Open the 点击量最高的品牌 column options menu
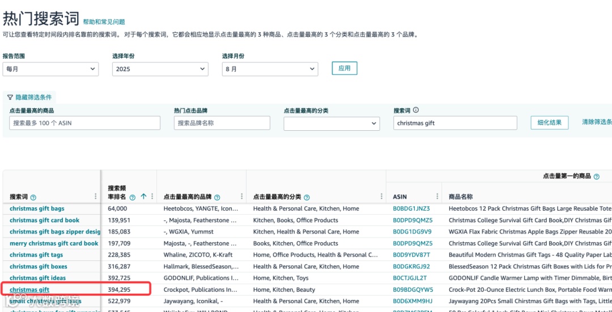The image size is (612, 312). (x=242, y=196)
